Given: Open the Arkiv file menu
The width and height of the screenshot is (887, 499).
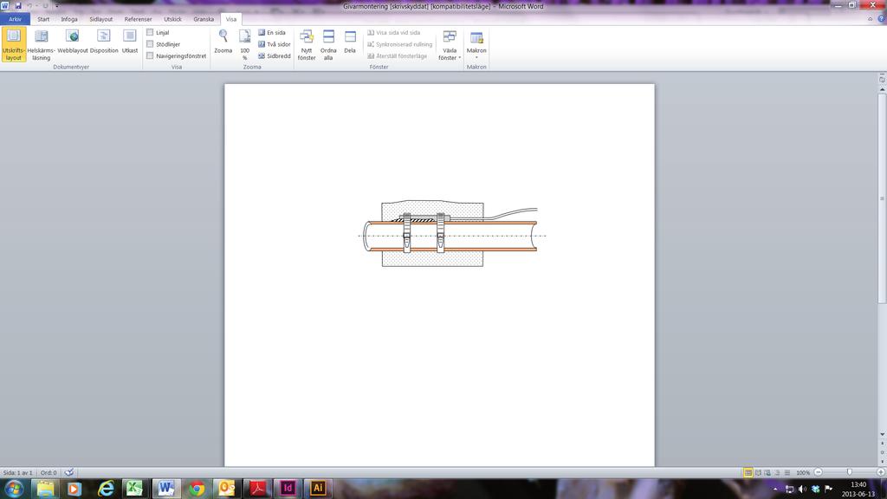Looking at the screenshot, I should tap(16, 19).
